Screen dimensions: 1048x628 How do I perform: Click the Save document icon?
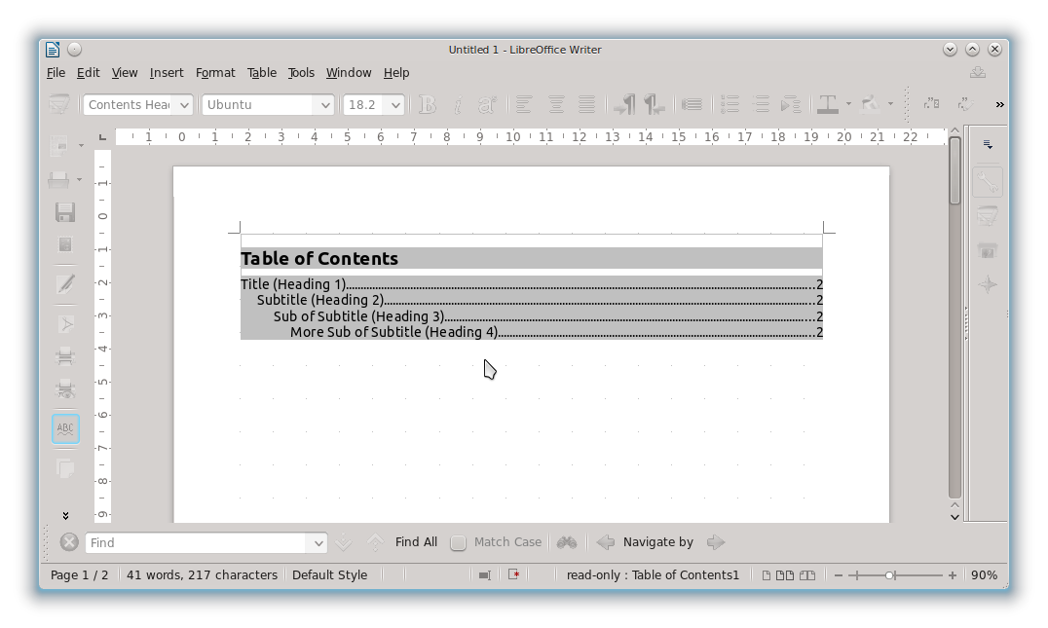65,211
